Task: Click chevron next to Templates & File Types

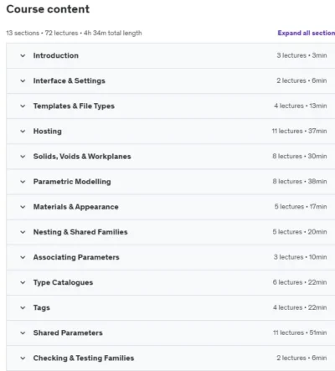Action: [x=23, y=106]
